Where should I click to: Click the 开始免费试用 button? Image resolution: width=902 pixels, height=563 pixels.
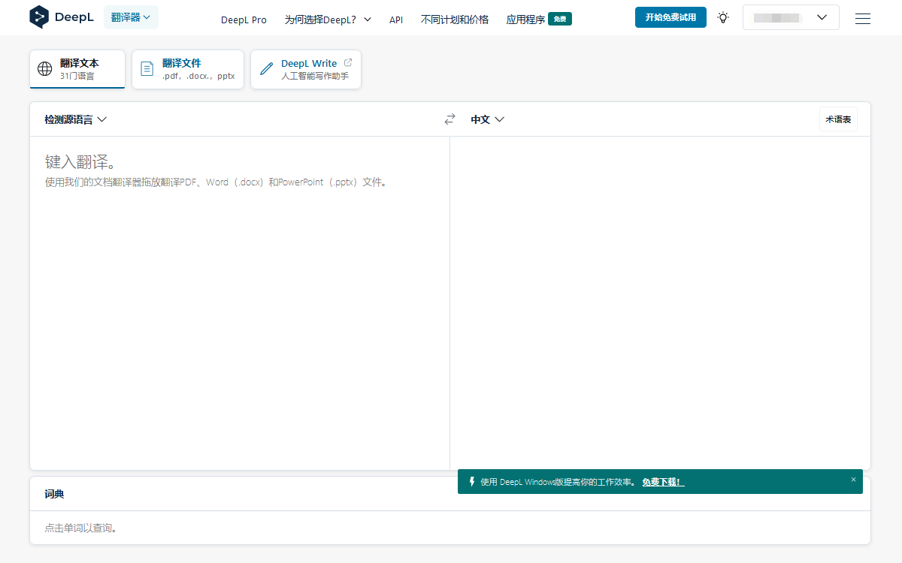click(670, 17)
